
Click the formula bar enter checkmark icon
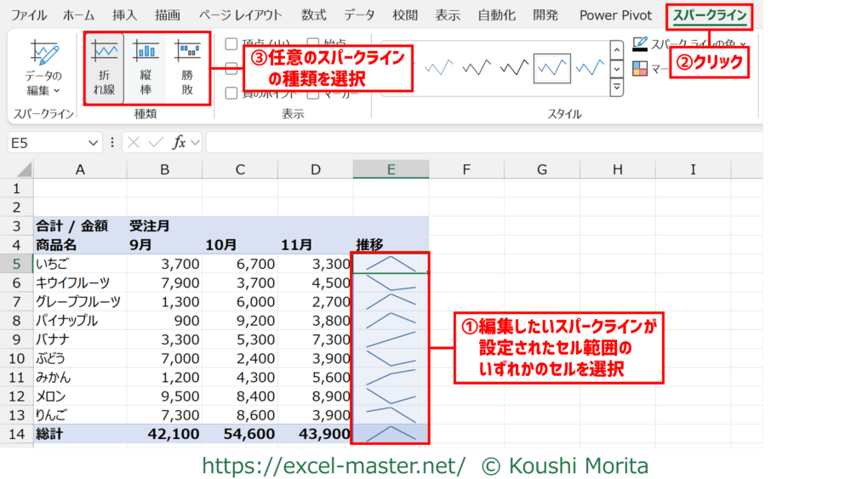[155, 143]
